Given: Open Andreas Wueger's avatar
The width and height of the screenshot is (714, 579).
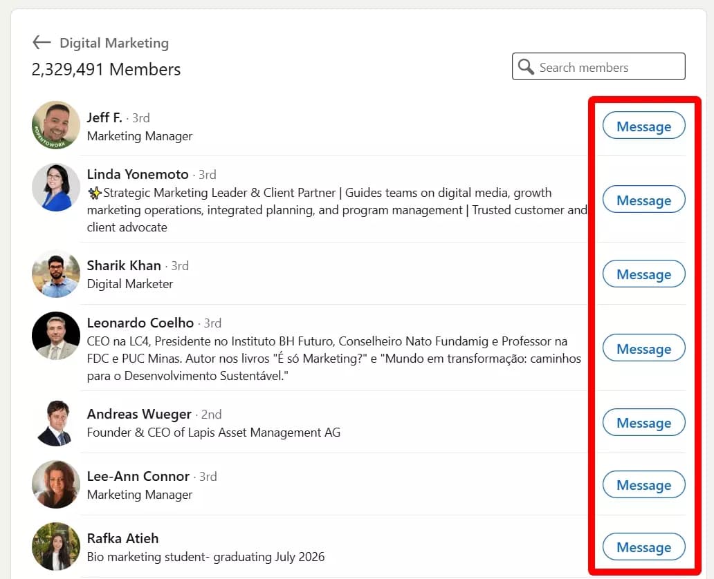Looking at the screenshot, I should click(56, 422).
